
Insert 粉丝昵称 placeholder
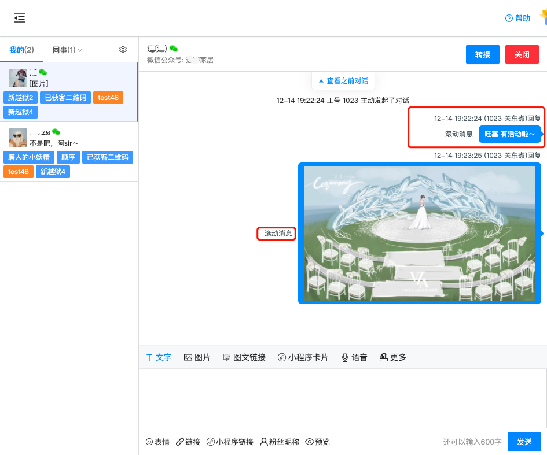click(280, 442)
